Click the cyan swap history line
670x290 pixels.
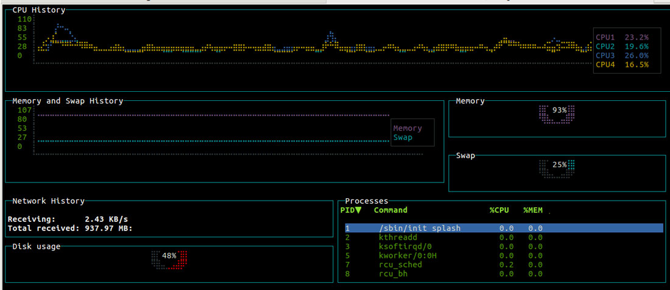[214, 141]
